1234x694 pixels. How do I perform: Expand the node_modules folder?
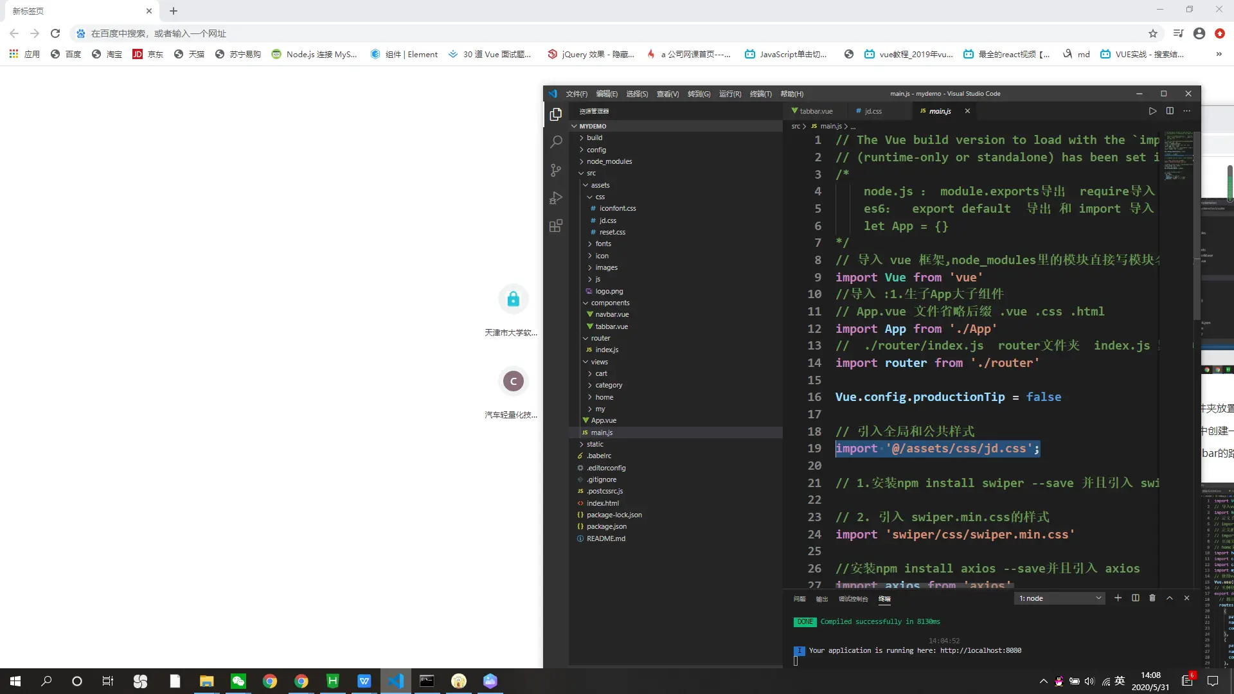click(x=609, y=161)
